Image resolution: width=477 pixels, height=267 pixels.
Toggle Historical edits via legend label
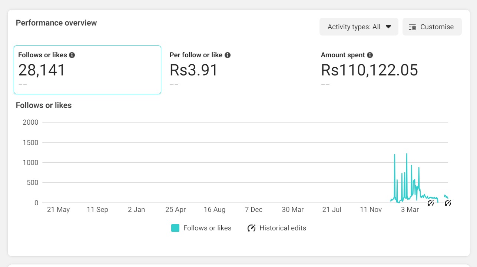[x=282, y=228]
